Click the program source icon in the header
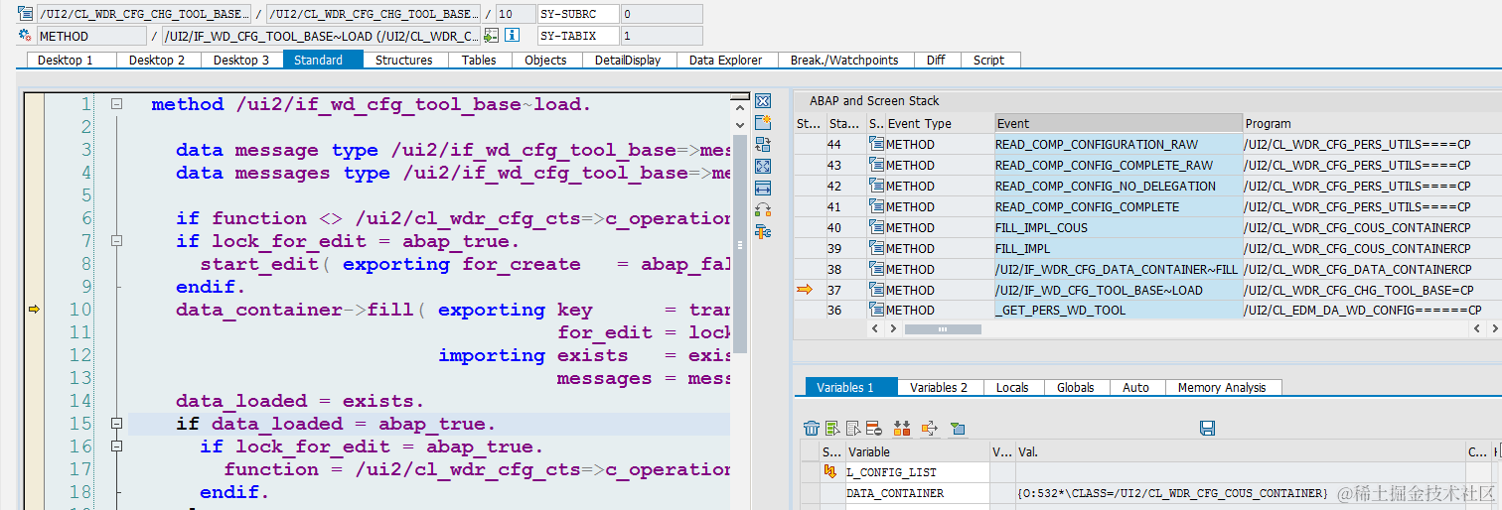This screenshot has width=1502, height=510. [x=25, y=14]
